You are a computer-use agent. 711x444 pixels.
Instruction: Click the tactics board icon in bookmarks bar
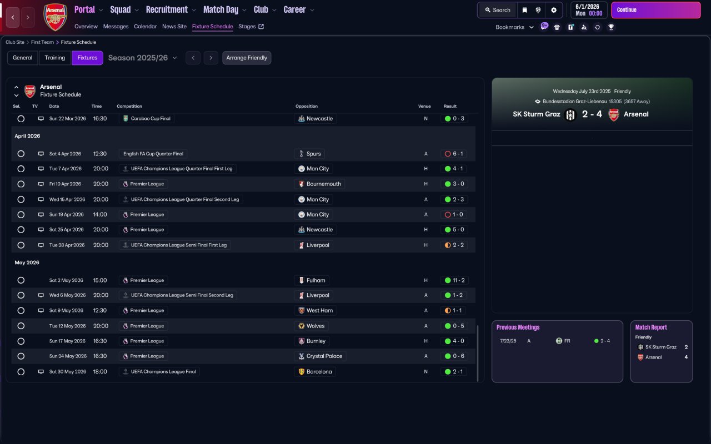[570, 27]
